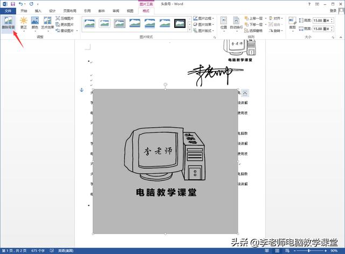Image resolution: width=345 pixels, height=254 pixels.
Task: Open the Customize Quick Access Toolbar dropdown
Action: point(38,4)
